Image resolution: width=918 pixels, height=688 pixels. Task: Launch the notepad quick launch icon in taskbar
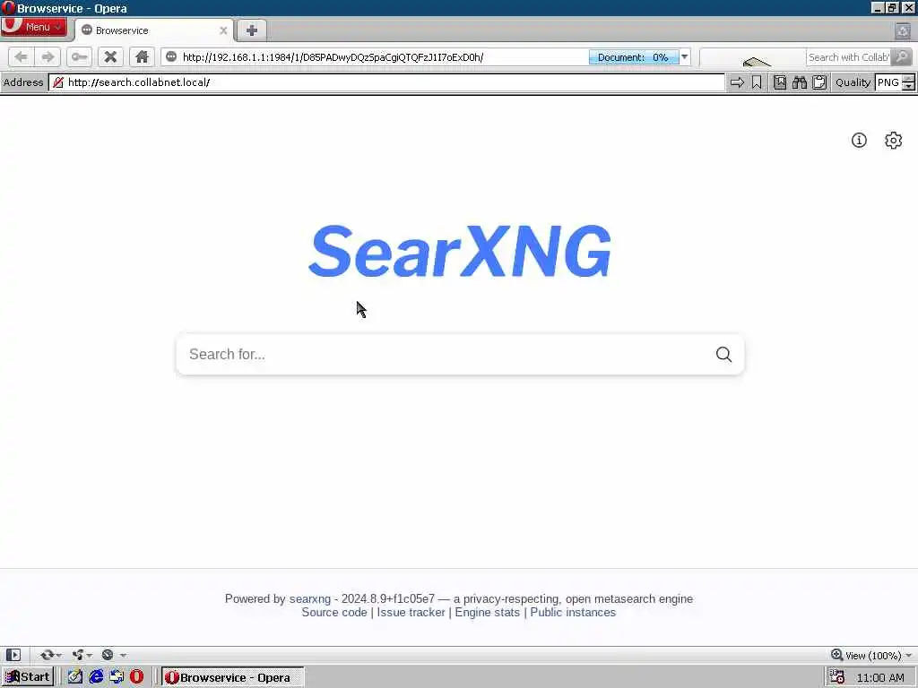click(75, 677)
